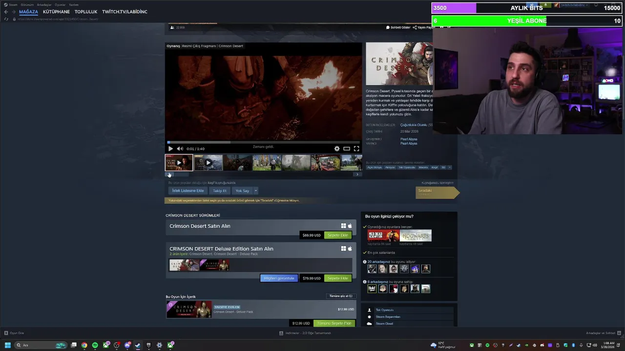
Task: Click the Açık Dünya tag
Action: click(375, 167)
